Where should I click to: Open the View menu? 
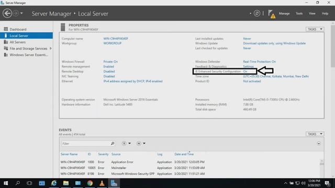click(312, 14)
